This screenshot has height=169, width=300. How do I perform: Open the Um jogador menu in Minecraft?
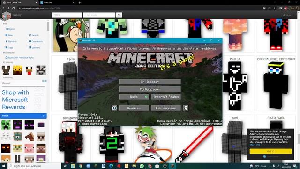[x=150, y=82]
